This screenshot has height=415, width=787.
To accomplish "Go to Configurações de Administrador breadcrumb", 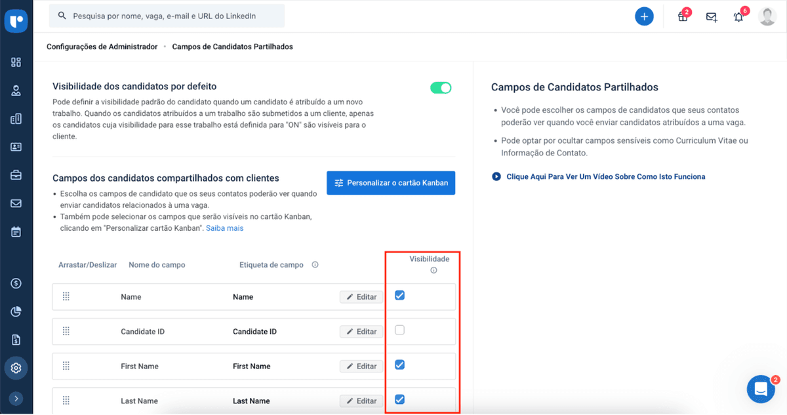I will (101, 47).
